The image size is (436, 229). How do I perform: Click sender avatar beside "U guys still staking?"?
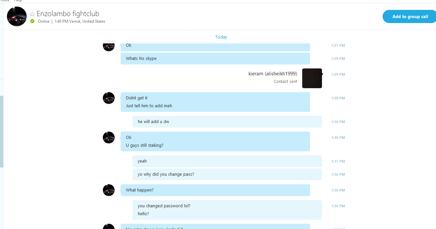pyautogui.click(x=109, y=138)
